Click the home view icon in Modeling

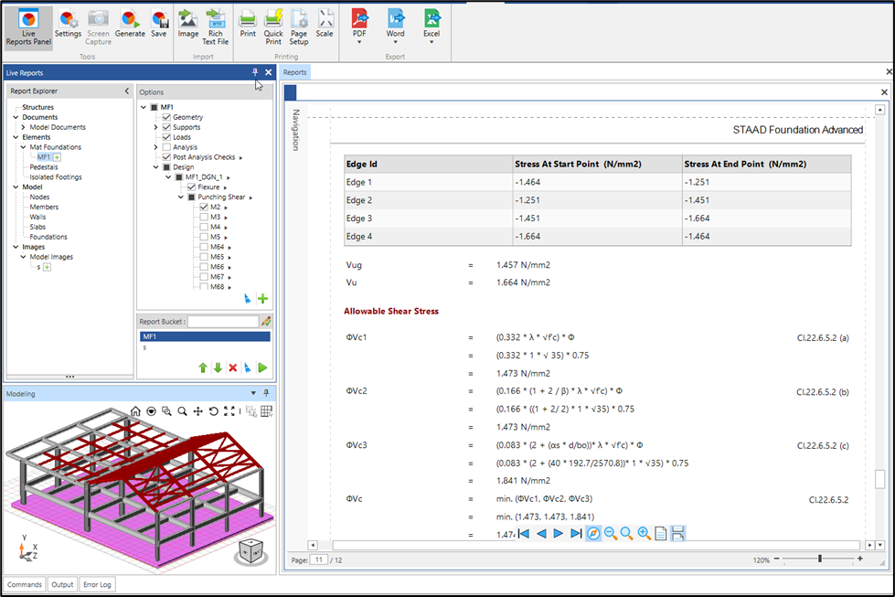pos(135,411)
